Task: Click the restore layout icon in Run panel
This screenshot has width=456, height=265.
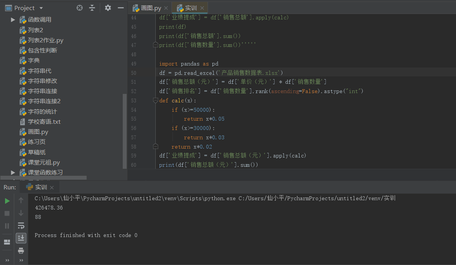Action: [7, 242]
